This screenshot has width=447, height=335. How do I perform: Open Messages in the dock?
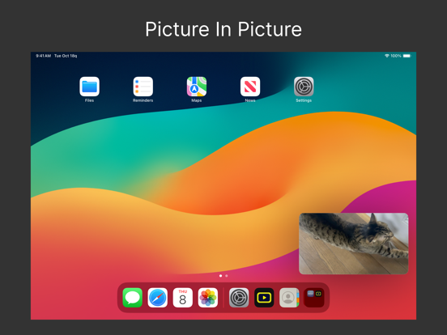coord(133,298)
